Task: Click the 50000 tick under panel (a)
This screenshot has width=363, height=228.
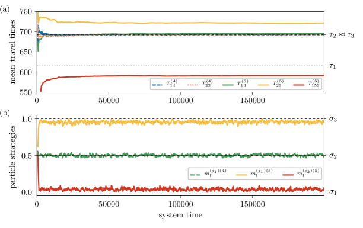Action: pyautogui.click(x=109, y=101)
